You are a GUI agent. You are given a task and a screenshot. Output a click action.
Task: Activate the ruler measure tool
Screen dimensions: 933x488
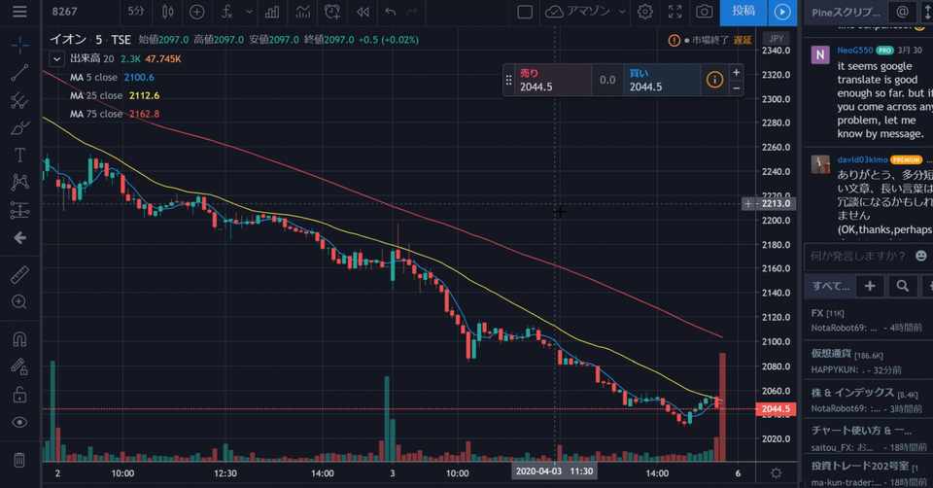click(x=19, y=274)
